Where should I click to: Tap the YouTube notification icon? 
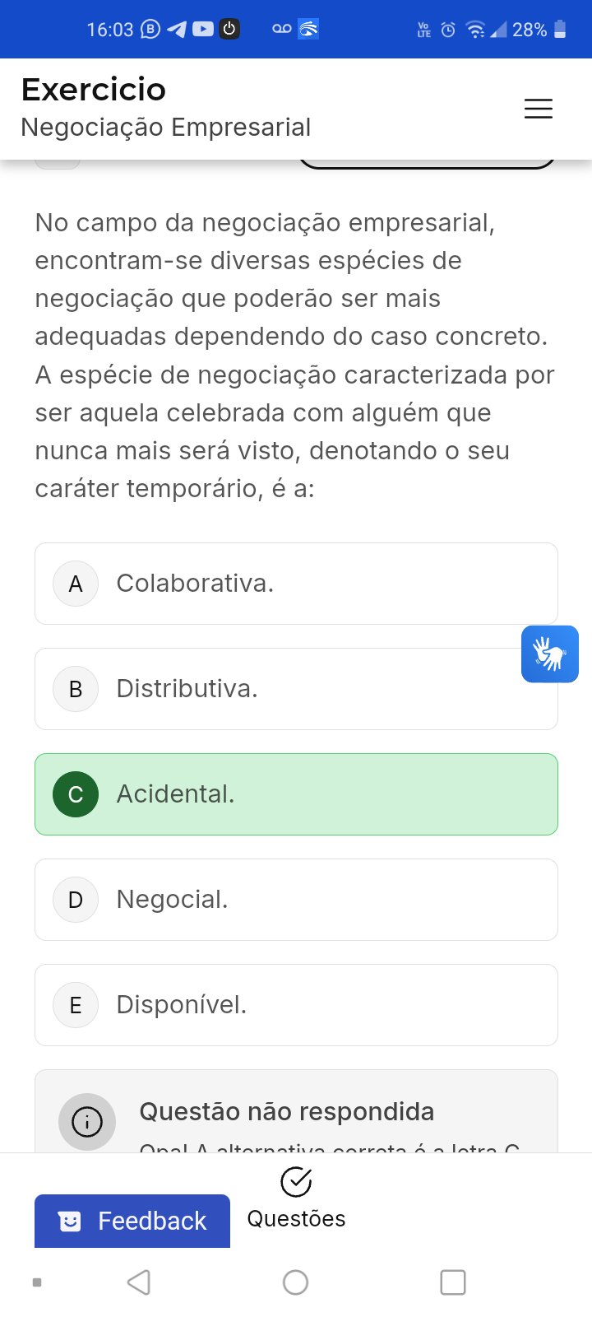point(202,30)
